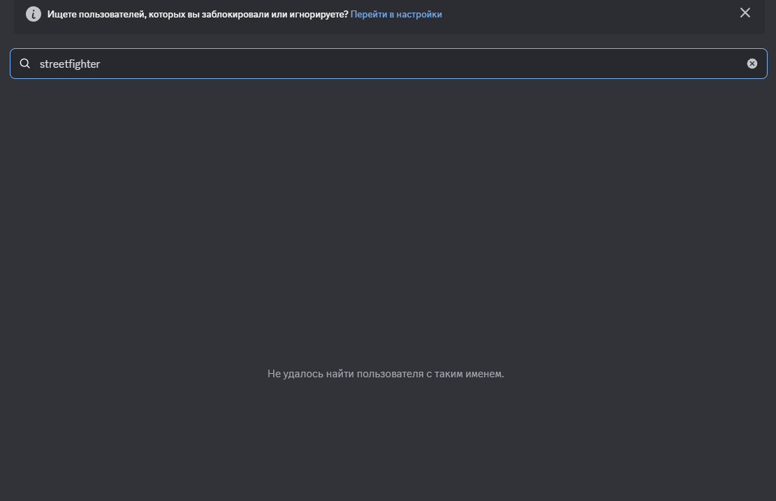Click the word 'пользователя' in the no-results text
Image resolution: width=776 pixels, height=501 pixels.
coord(389,374)
